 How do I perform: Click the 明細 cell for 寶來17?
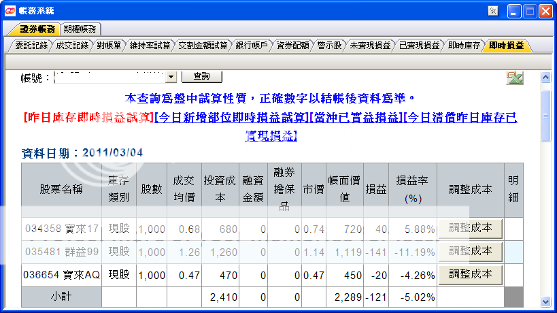(x=513, y=229)
